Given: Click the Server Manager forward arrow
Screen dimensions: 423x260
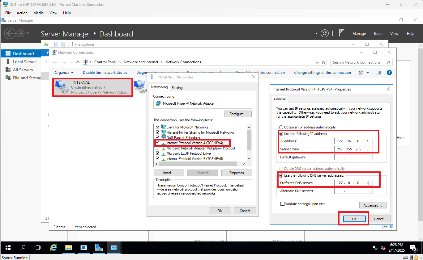Looking at the screenshot, I should (20, 33).
